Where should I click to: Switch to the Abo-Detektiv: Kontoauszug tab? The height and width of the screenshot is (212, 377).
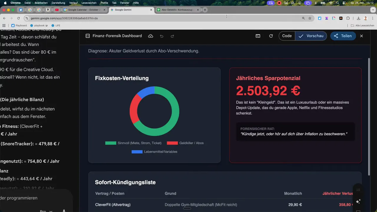(x=177, y=10)
